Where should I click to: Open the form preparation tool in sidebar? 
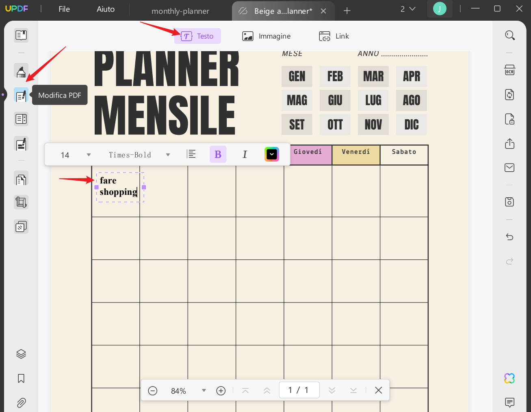pyautogui.click(x=21, y=119)
